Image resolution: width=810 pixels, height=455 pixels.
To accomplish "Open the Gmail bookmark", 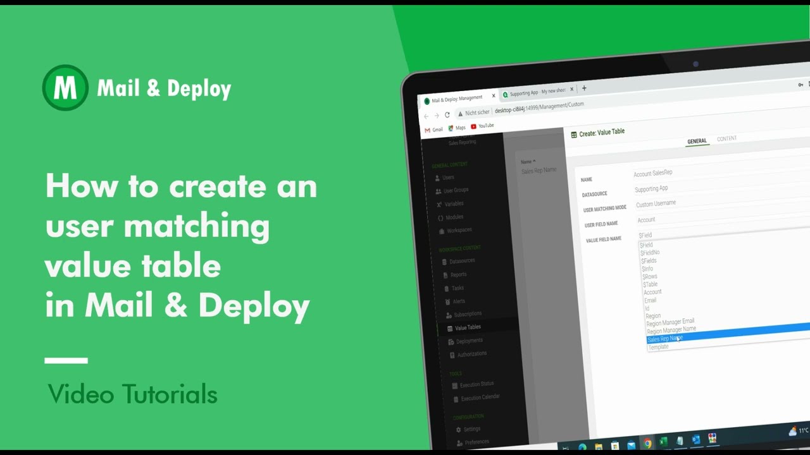I will pos(433,130).
